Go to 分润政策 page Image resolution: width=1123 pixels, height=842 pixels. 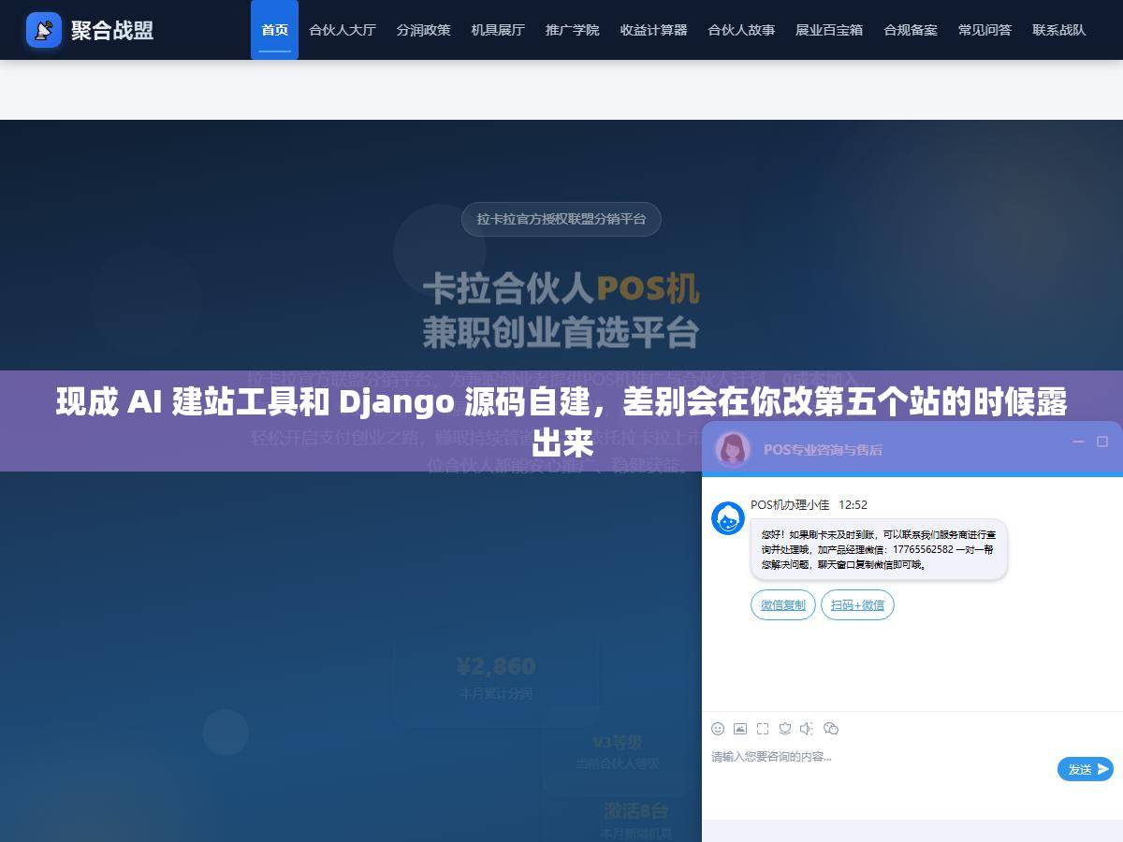[423, 30]
